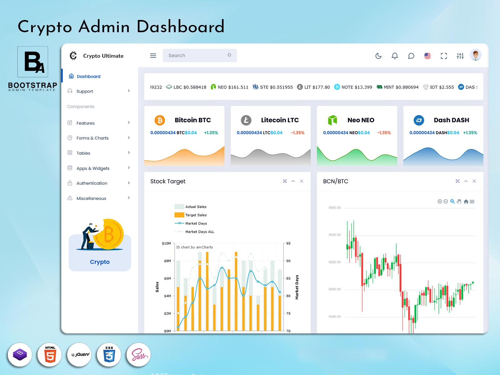Click the Forms & Charts pie icon
The width and height of the screenshot is (500, 375).
[x=70, y=138]
